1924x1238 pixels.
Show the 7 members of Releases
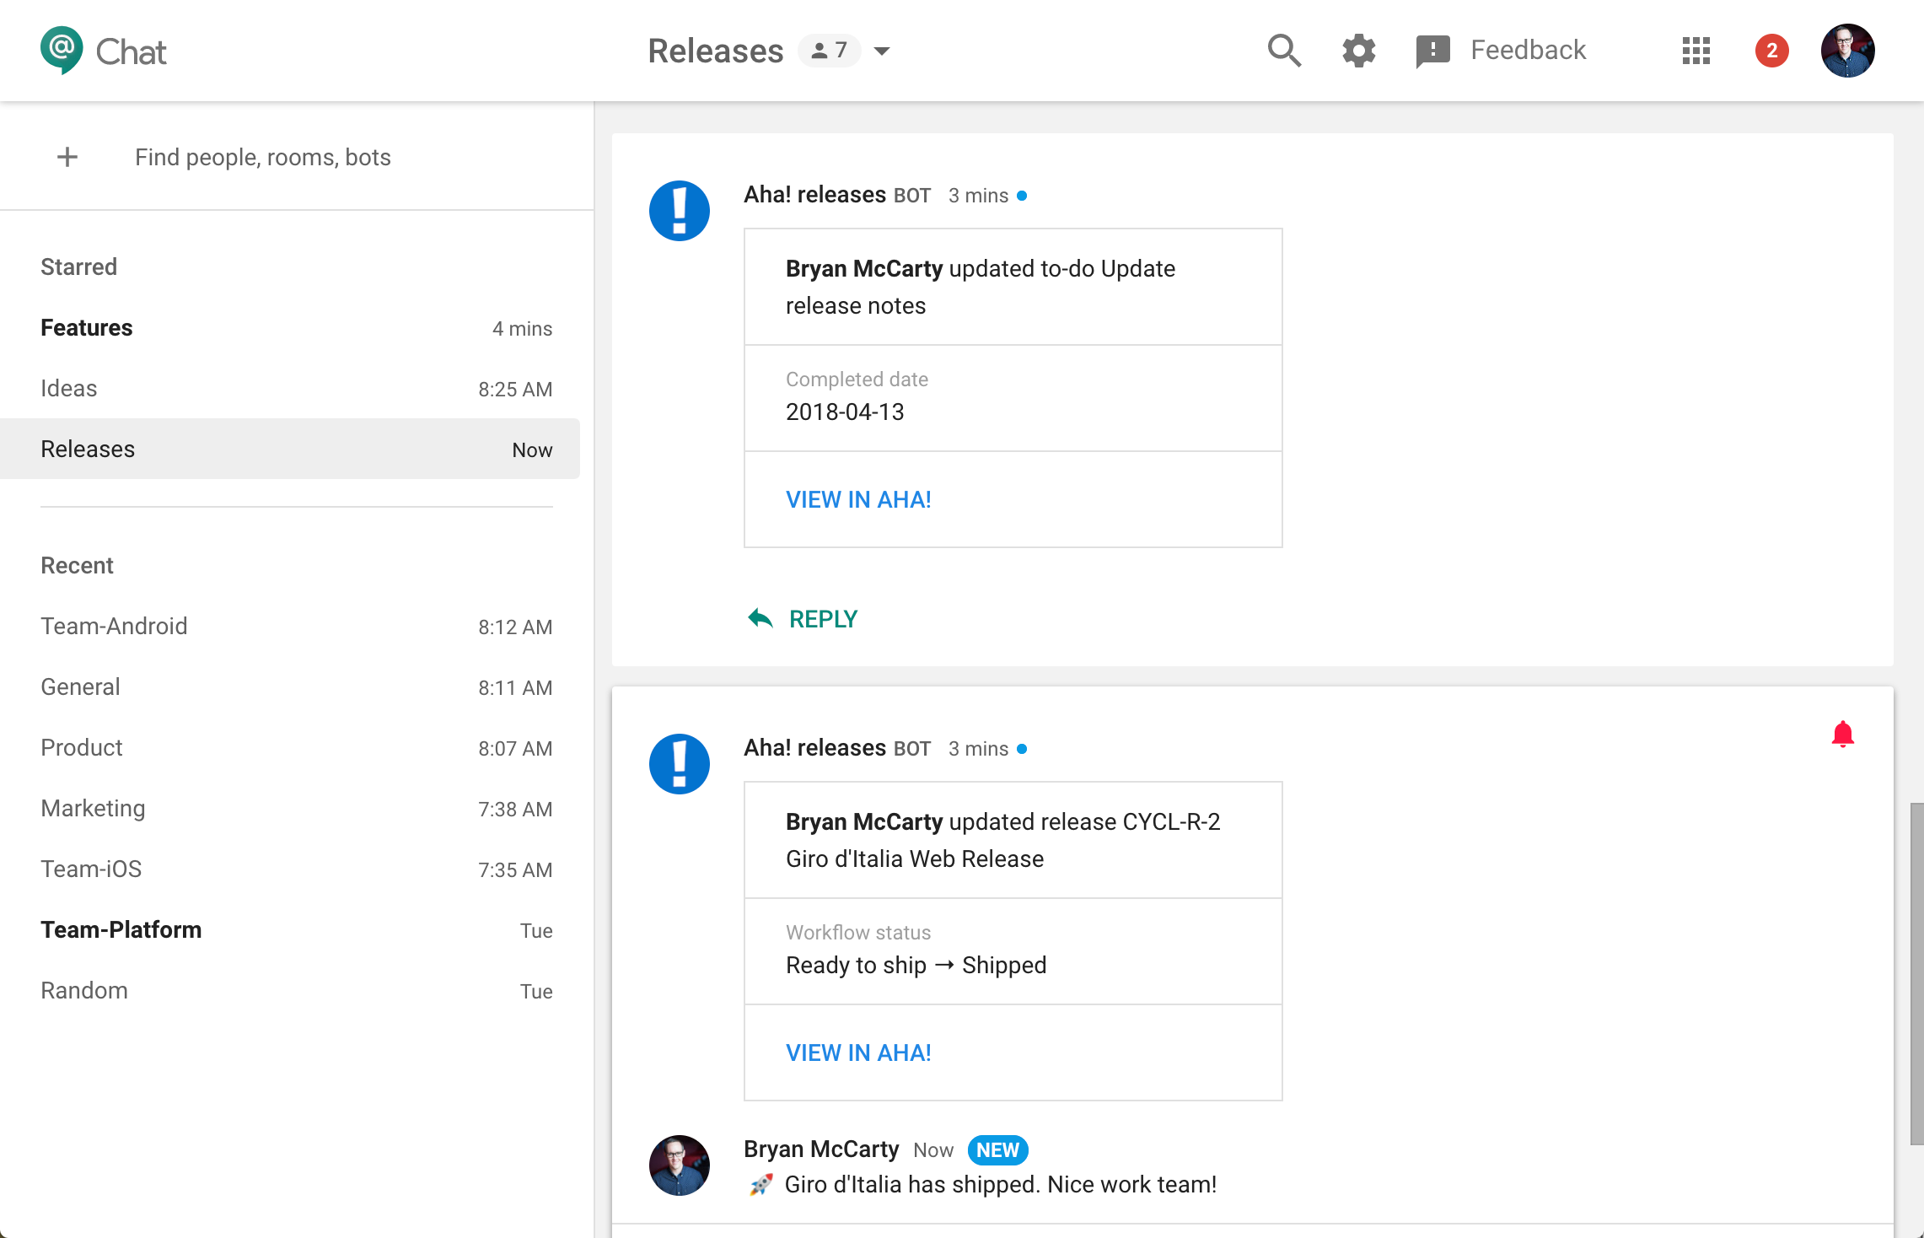pos(829,51)
